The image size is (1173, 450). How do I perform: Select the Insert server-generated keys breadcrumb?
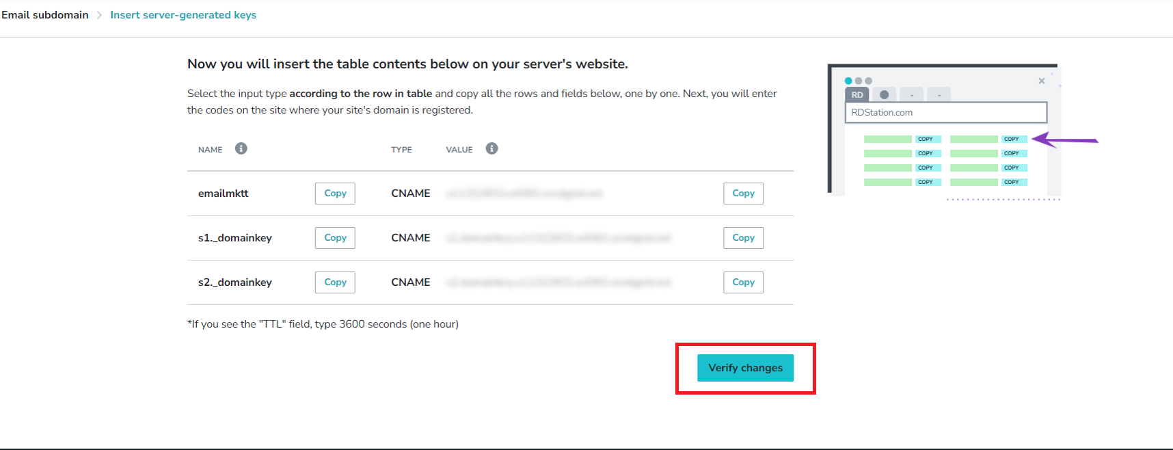(x=183, y=14)
